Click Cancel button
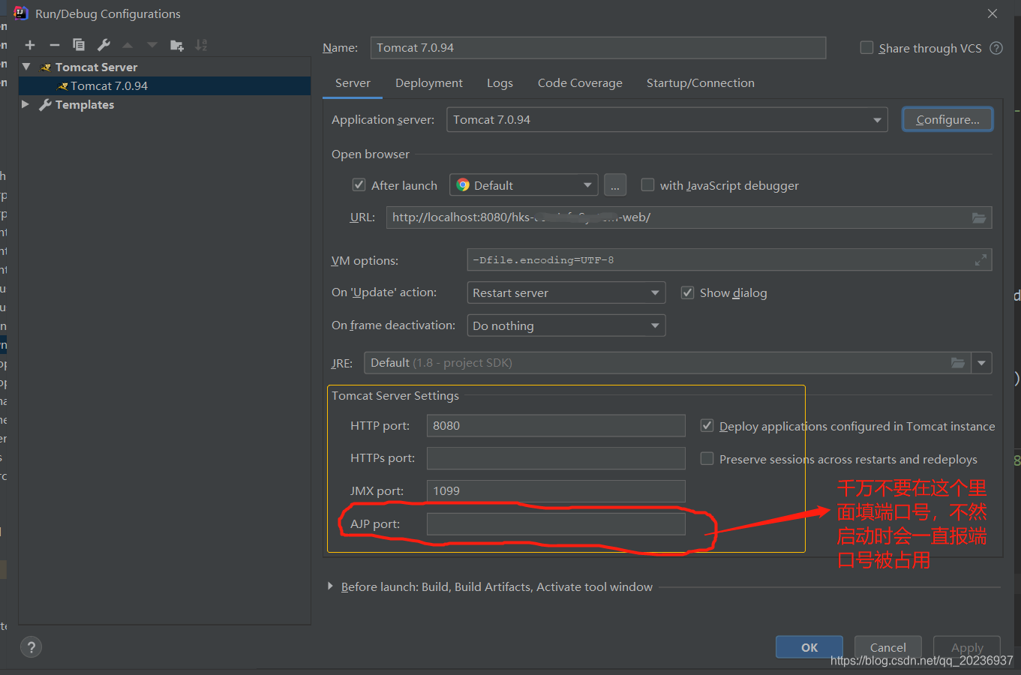This screenshot has height=675, width=1021. pyautogui.click(x=888, y=647)
